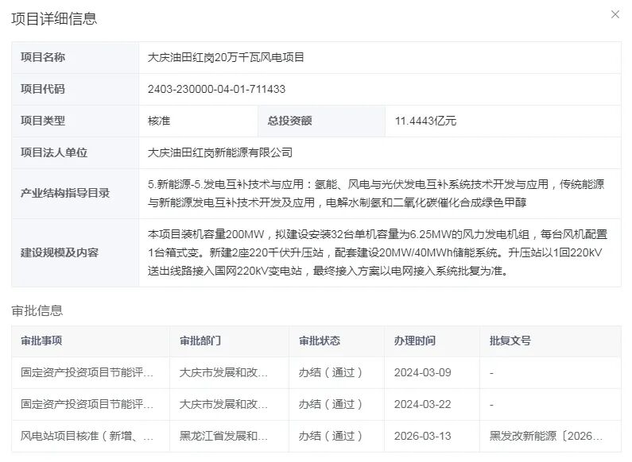Select project code 2403-230000-04-01-711433
The image size is (632, 462).
tap(216, 89)
